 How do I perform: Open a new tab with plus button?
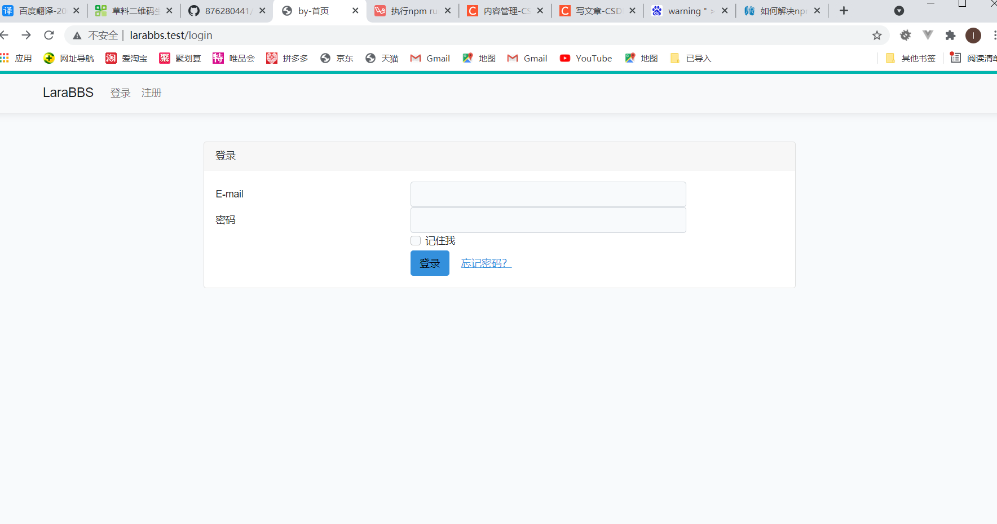(x=844, y=11)
